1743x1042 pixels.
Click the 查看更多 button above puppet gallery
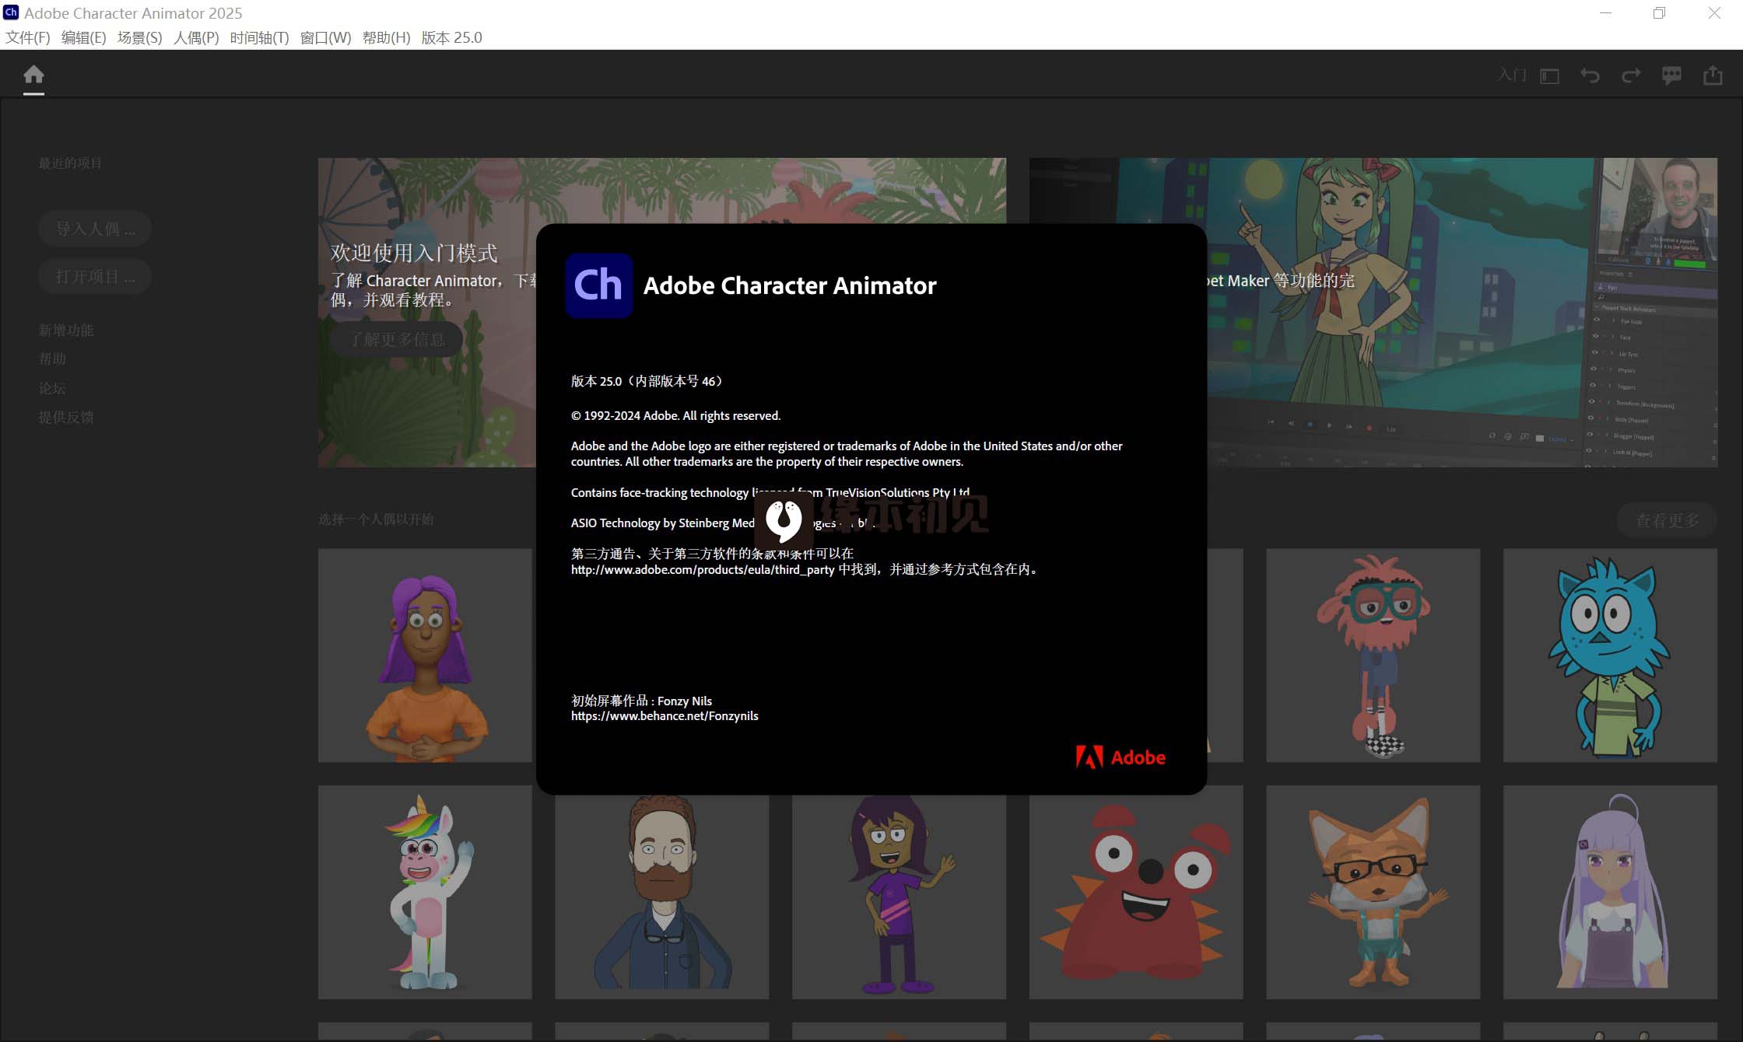(x=1667, y=519)
